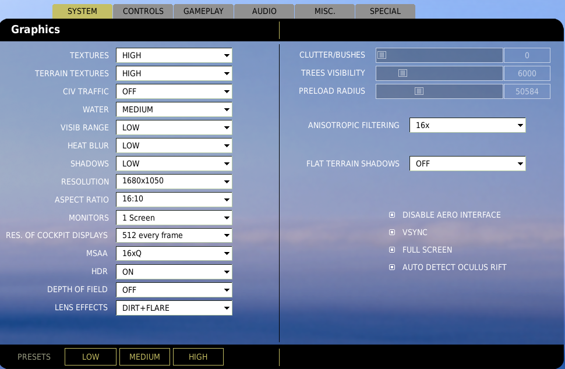Viewport: 565px width, 369px height.
Task: Click the PRELOAD RADIUS slider handle
Action: click(x=419, y=91)
